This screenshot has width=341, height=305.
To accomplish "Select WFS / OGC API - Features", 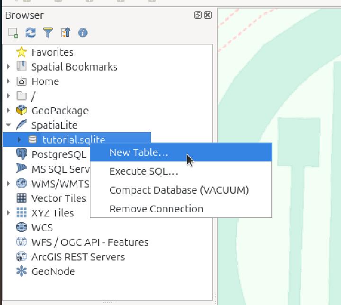I will coord(90,242).
